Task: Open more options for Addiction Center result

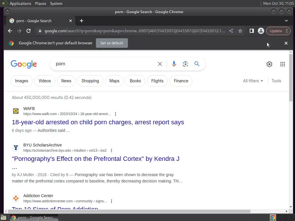Action: tap(111, 201)
